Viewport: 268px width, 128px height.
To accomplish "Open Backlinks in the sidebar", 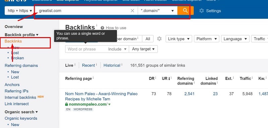I will [x=13, y=41].
